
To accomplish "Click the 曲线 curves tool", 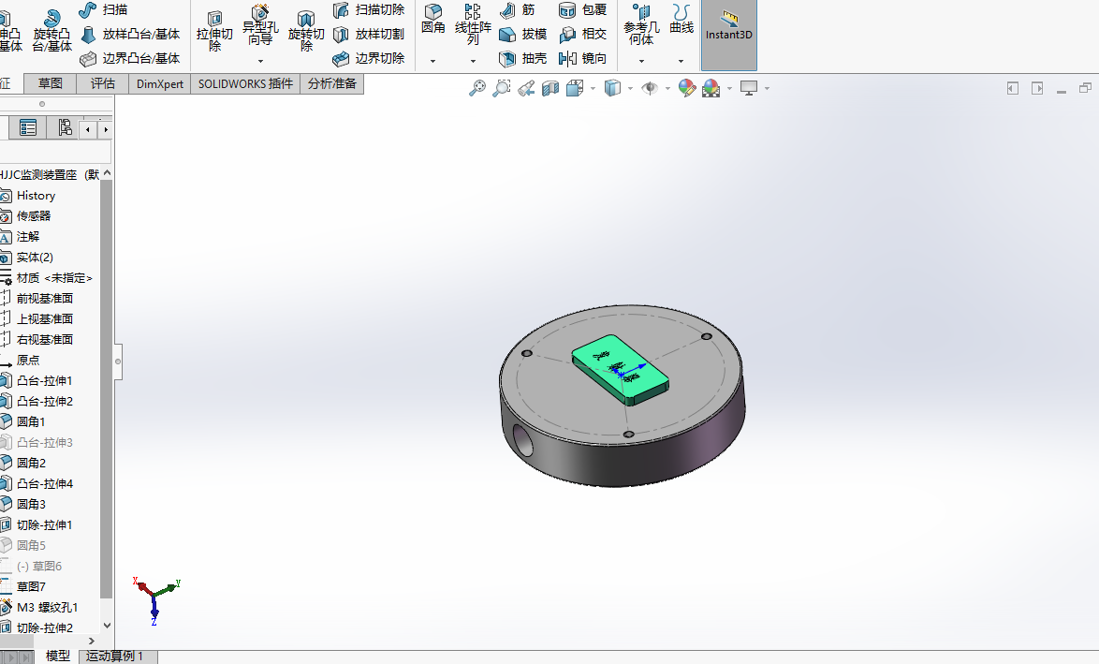I will (x=681, y=19).
